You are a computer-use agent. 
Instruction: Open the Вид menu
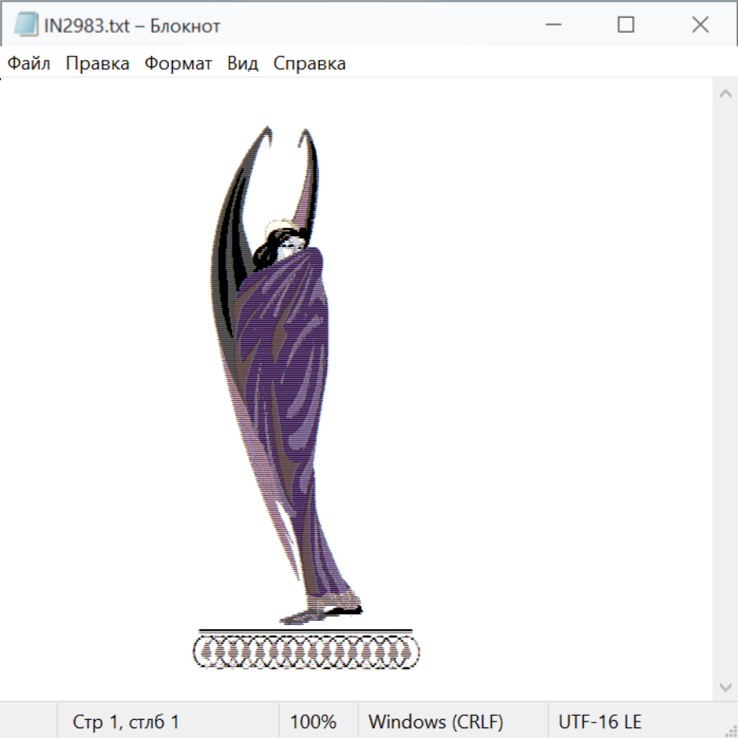pos(242,64)
